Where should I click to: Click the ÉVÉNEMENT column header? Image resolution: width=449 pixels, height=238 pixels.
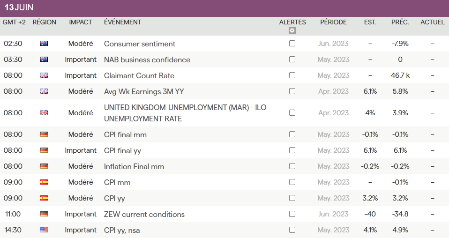pyautogui.click(x=123, y=22)
